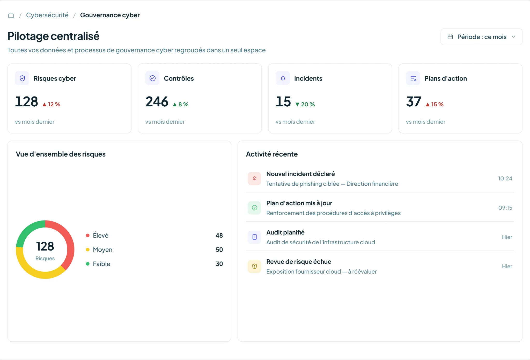530x360 pixels.
Task: Click the 10:24 timestamp
Action: (x=505, y=179)
